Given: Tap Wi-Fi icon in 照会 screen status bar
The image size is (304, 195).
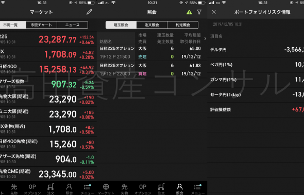Looking at the screenshot, I should [113, 3].
